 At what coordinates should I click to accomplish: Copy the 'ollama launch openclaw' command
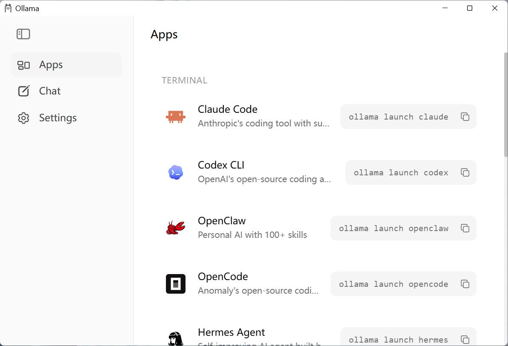click(x=465, y=228)
